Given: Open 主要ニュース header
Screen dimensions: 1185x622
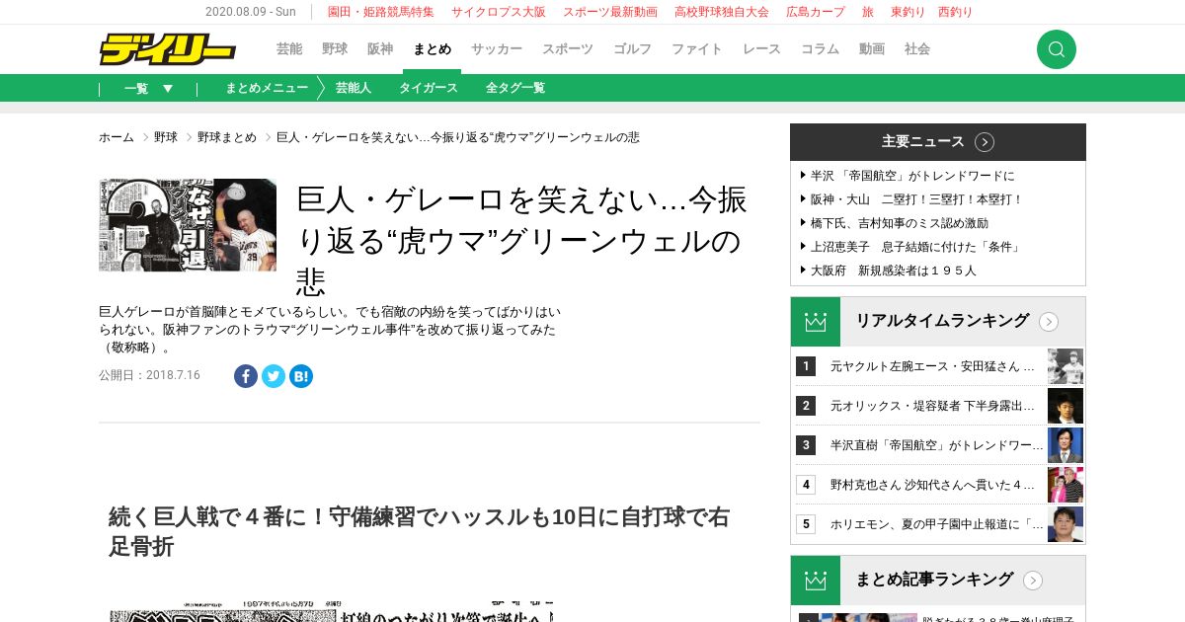Looking at the screenshot, I should (x=938, y=142).
